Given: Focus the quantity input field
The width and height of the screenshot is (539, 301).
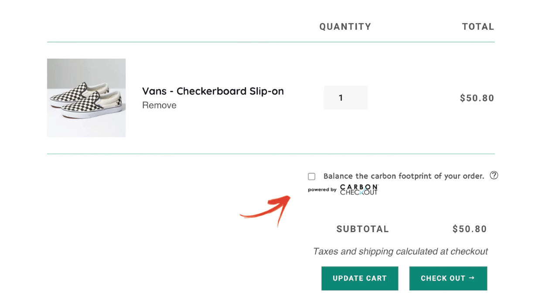Looking at the screenshot, I should [345, 98].
